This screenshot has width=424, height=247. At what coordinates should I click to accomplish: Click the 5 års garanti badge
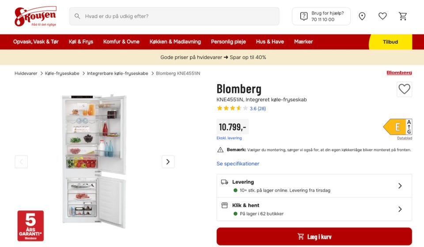pos(30,225)
